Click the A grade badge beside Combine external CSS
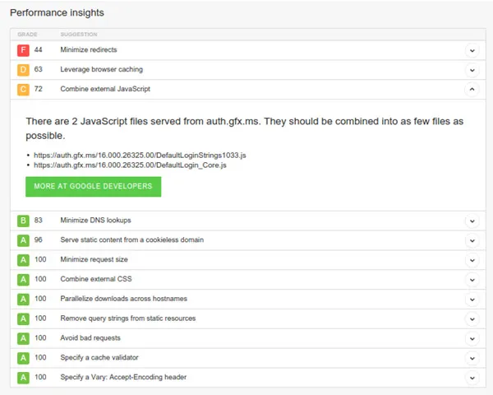Screen dimensions: 493x395 23,279
